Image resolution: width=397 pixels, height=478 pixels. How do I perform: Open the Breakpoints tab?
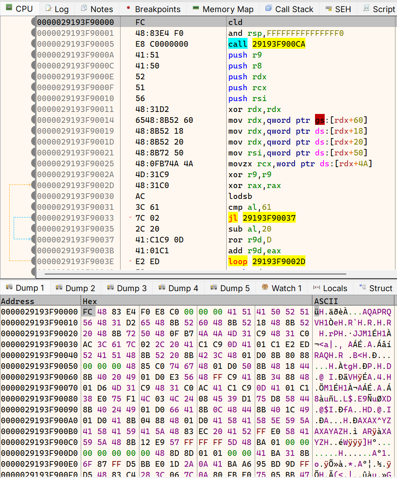coord(153,9)
